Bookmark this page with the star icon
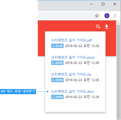121x120 pixels. click(x=97, y=16)
